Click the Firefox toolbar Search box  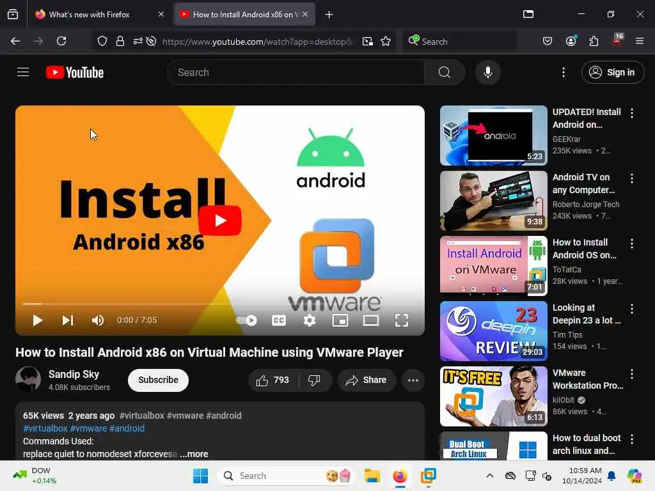pyautogui.click(x=459, y=42)
